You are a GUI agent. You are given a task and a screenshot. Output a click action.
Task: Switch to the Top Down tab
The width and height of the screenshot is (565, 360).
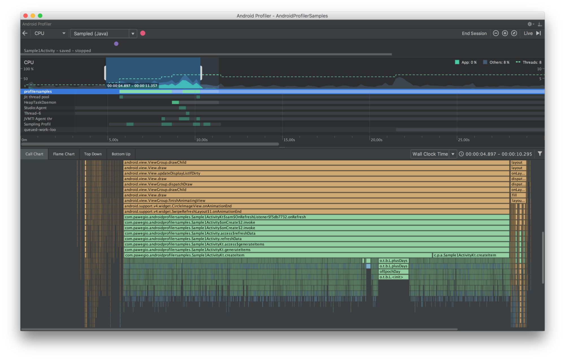[x=93, y=154]
